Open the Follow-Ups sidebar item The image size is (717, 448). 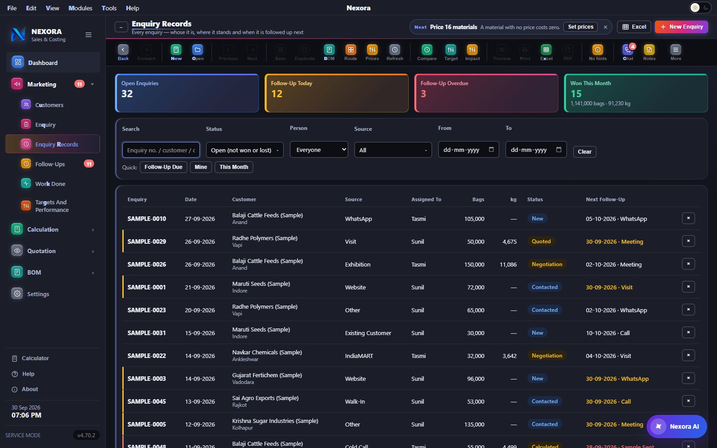pyautogui.click(x=52, y=164)
